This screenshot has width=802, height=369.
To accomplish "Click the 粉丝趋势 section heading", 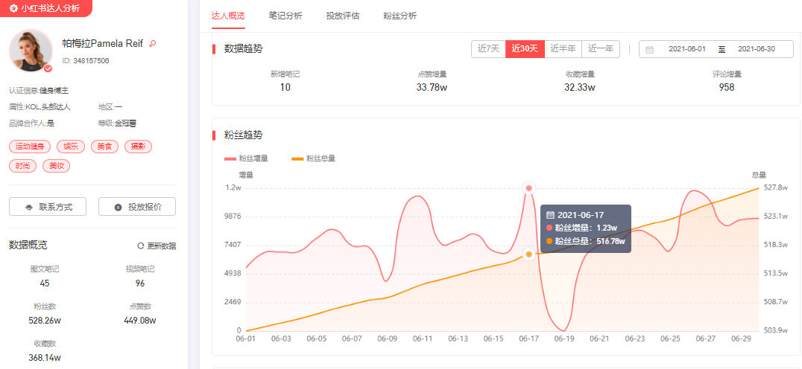I will click(x=244, y=135).
